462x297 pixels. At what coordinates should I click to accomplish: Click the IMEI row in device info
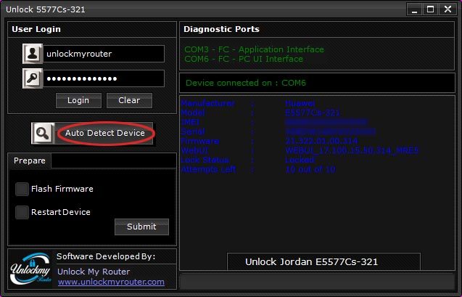point(274,122)
